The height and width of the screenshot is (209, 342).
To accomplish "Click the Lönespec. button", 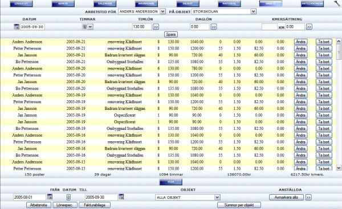I will click(x=65, y=205).
